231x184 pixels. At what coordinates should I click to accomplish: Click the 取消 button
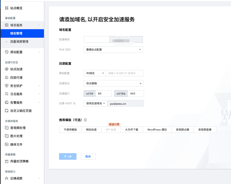[88, 156]
